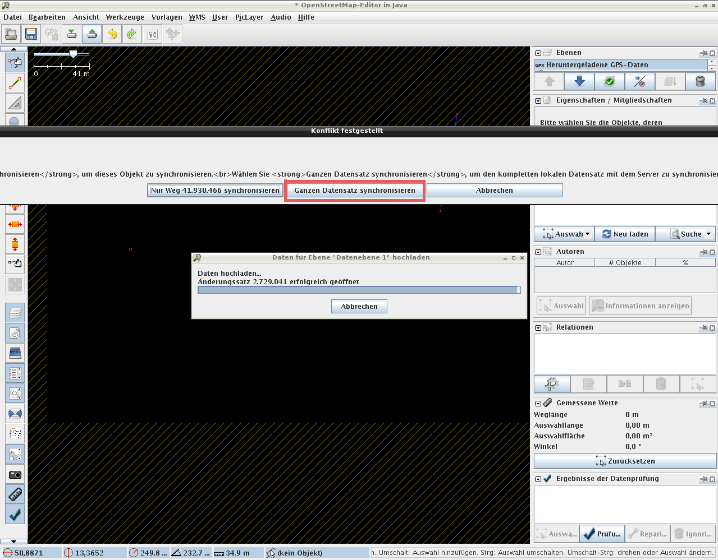718x560 pixels.
Task: Click the gear icon in Relationen panel
Action: (552, 384)
